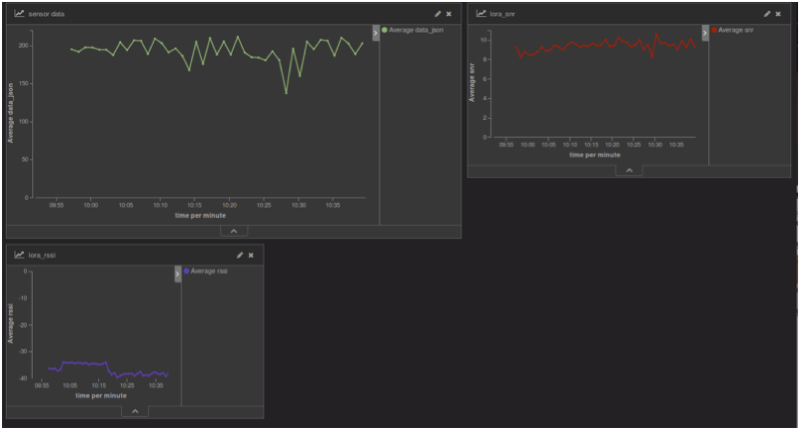The image size is (800, 430).
Task: Toggle the legend on lora_snr chart
Action: (x=705, y=33)
